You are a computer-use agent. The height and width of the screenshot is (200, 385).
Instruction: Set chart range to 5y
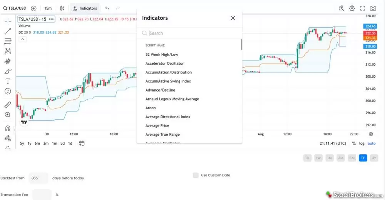pyautogui.click(x=22, y=143)
